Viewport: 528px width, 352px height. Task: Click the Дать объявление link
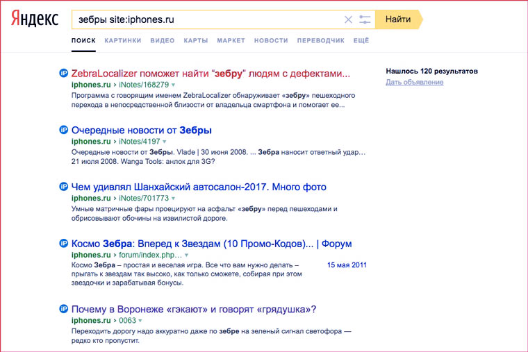pos(414,83)
